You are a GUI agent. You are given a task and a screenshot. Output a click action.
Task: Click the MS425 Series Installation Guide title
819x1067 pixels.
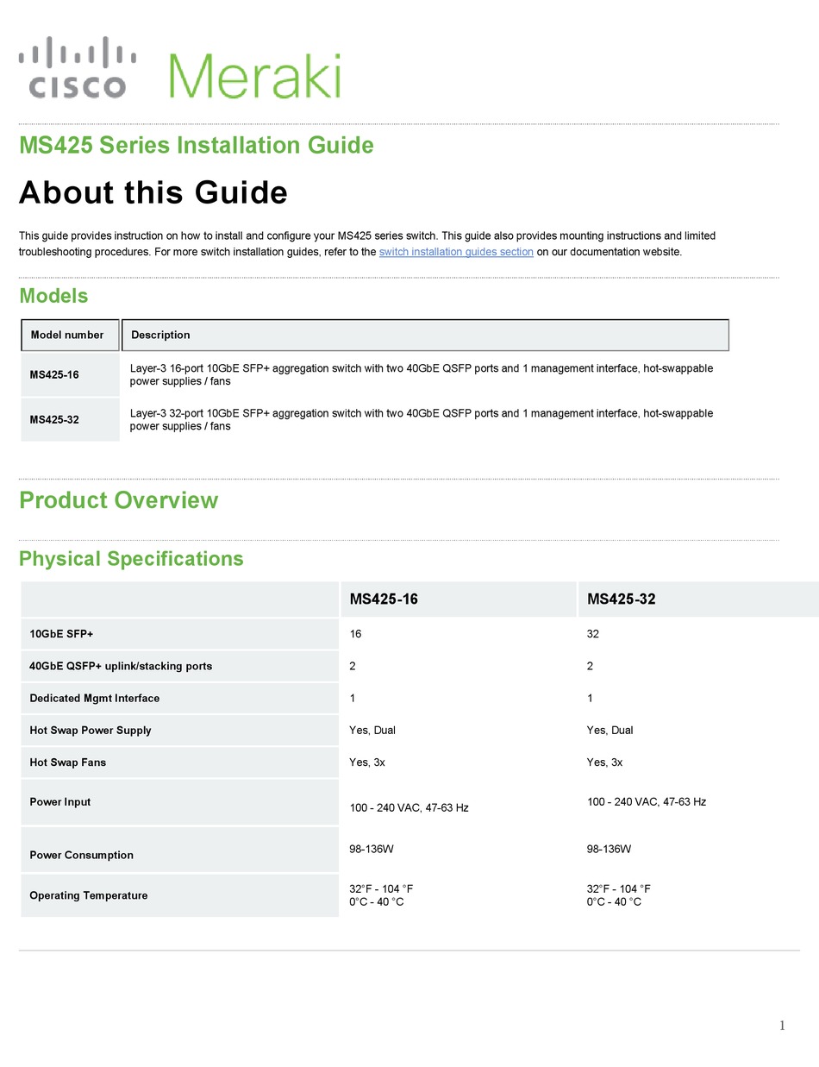(197, 145)
